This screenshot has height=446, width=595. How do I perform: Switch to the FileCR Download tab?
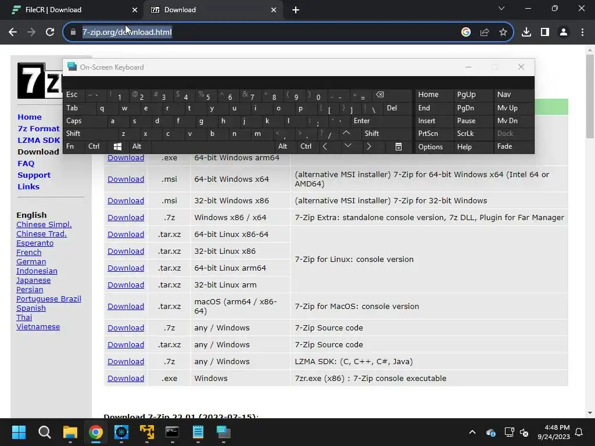[x=71, y=10]
